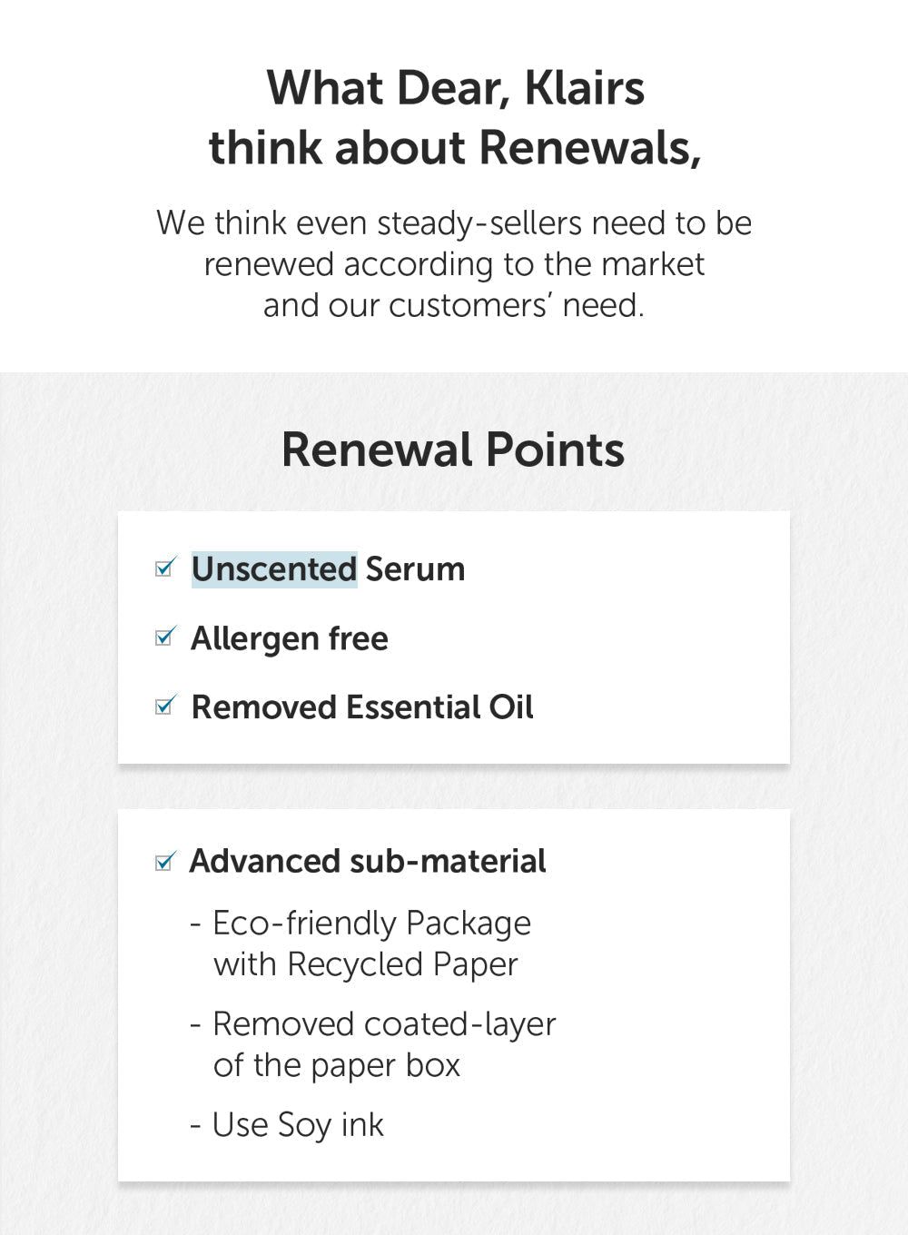Click the "What Dear, Klairs" heading line
908x1235 pixels.
tap(455, 88)
